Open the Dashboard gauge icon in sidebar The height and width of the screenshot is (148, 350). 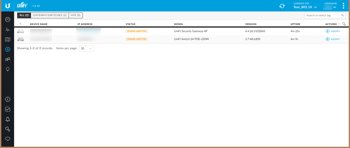coord(8,20)
